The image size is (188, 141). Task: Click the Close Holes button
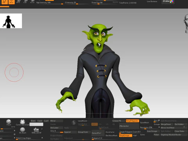pyautogui.click(x=181, y=131)
